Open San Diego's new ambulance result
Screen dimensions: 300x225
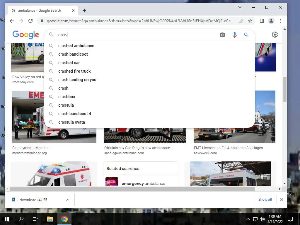pyautogui.click(x=139, y=148)
